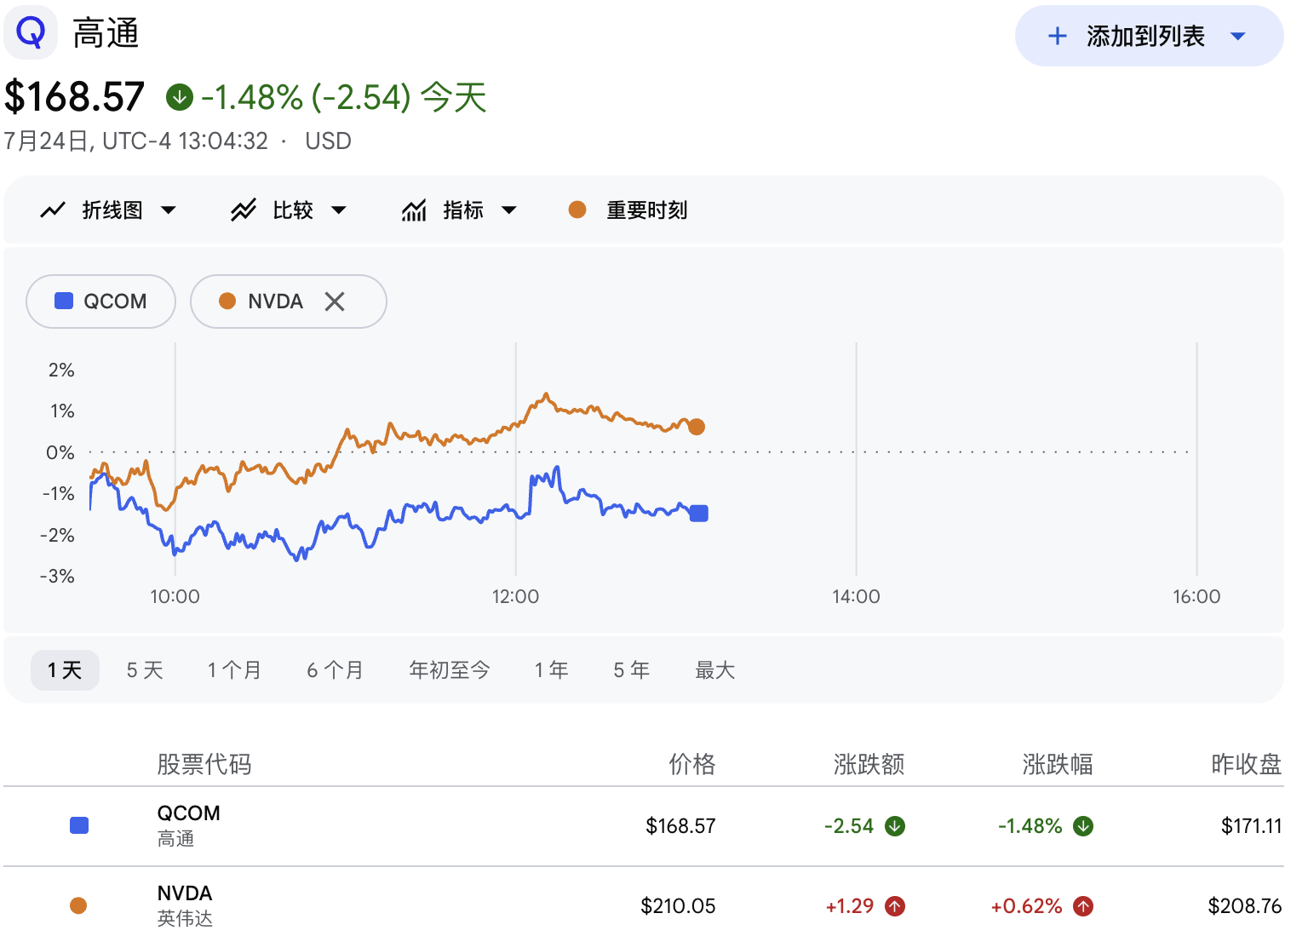
Task: Click the 昨收盘 column header
Action: click(1247, 764)
